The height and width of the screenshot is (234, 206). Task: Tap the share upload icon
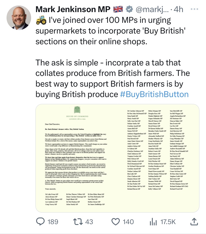pyautogui.click(x=194, y=221)
